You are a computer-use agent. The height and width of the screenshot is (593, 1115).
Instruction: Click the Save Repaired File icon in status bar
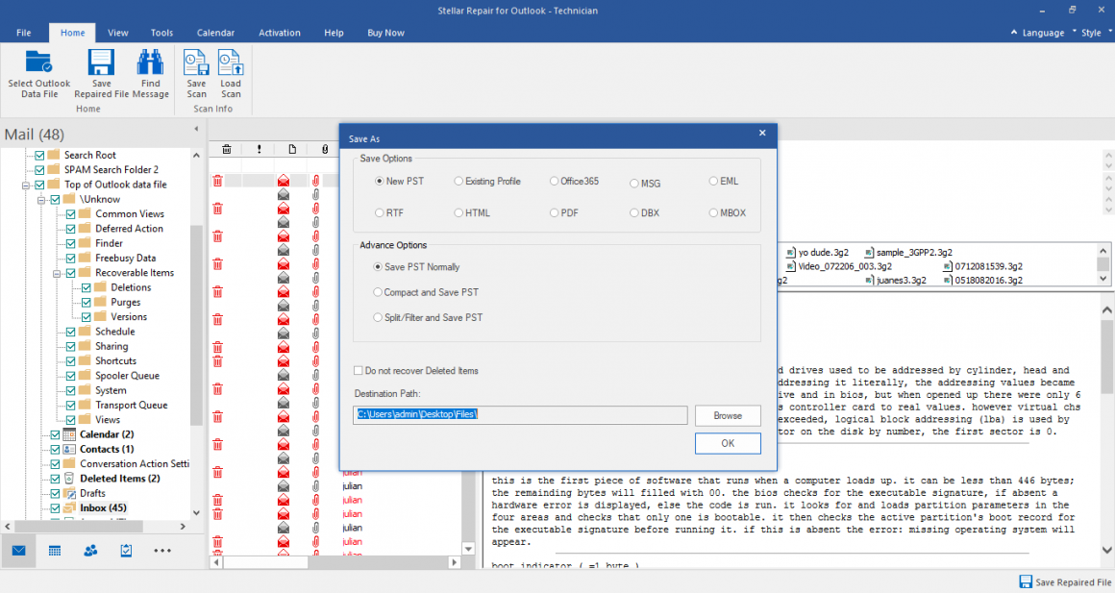[x=1025, y=581]
